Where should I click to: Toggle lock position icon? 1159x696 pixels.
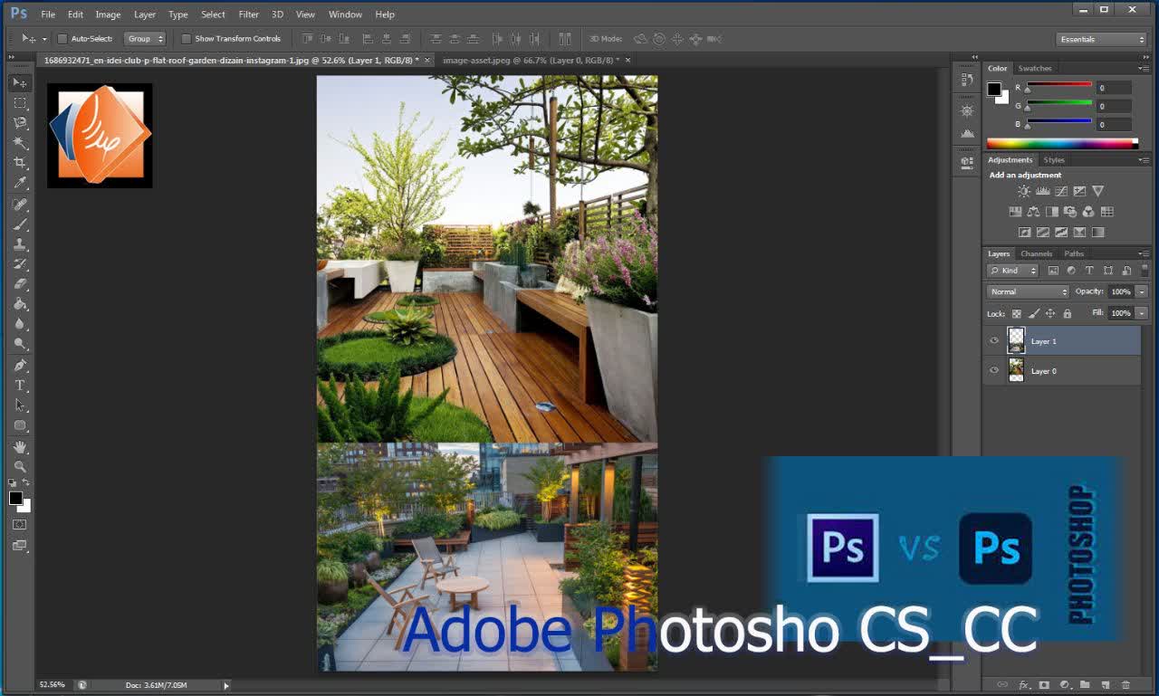click(x=1050, y=314)
